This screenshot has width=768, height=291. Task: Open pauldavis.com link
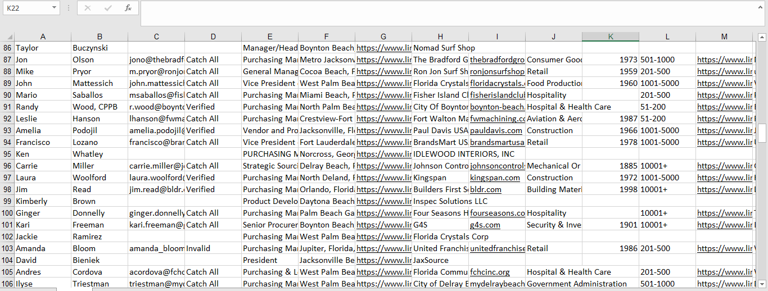tap(496, 130)
